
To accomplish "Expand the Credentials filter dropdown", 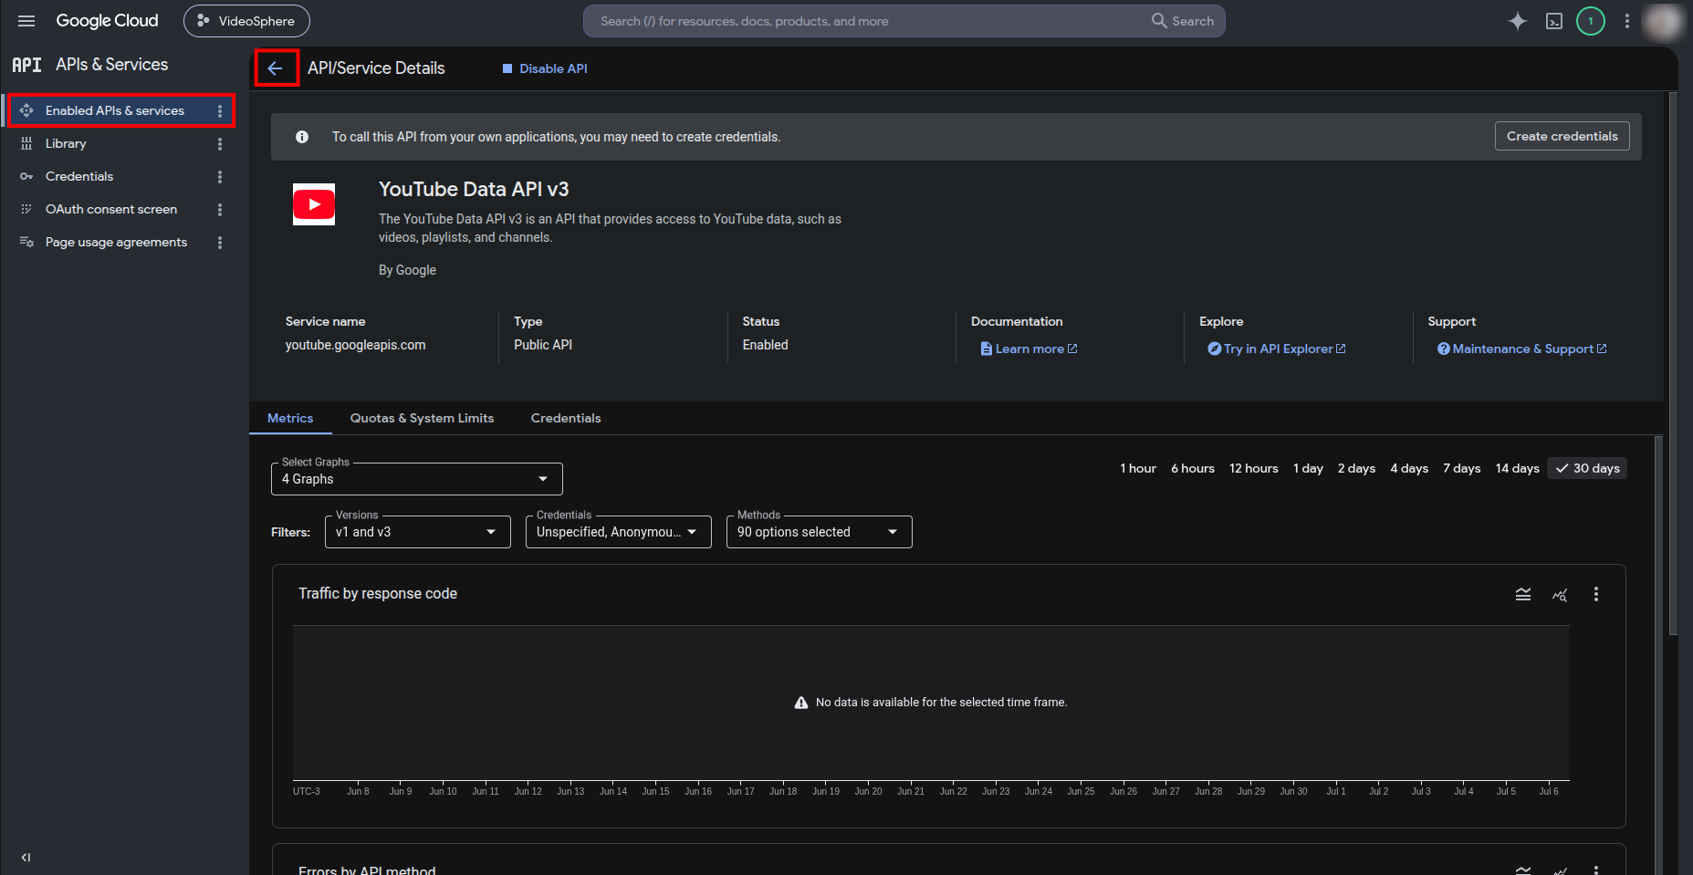I will (618, 532).
